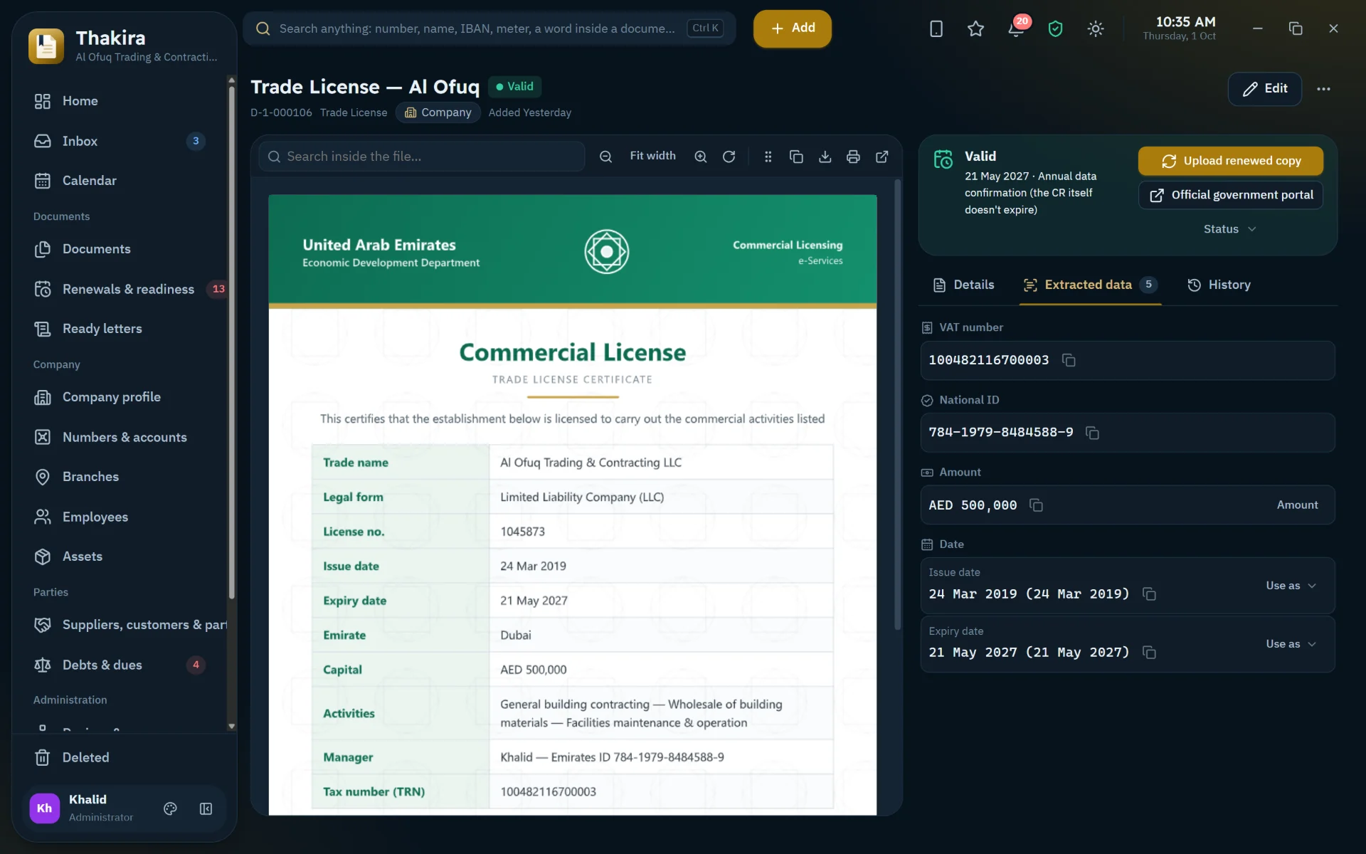The height and width of the screenshot is (854, 1366).
Task: Open Home in the sidebar
Action: 120,101
